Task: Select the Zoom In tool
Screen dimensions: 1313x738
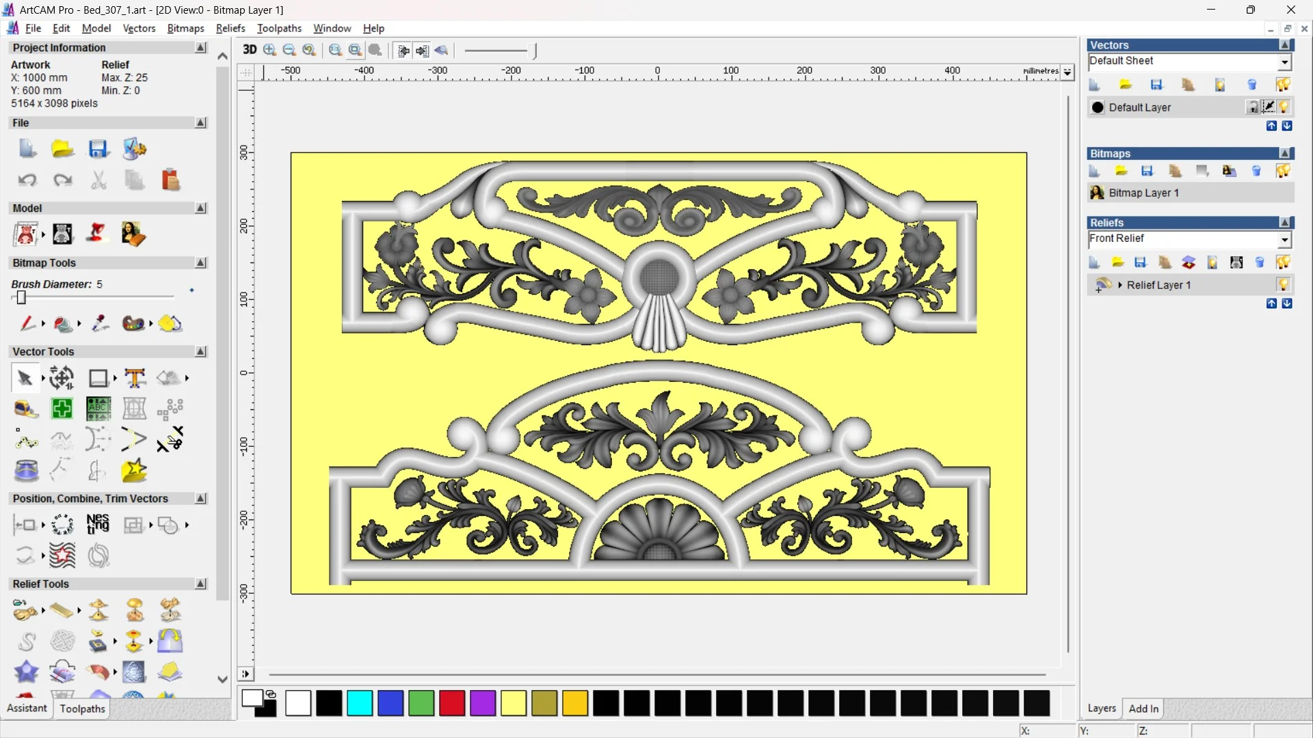Action: point(269,50)
